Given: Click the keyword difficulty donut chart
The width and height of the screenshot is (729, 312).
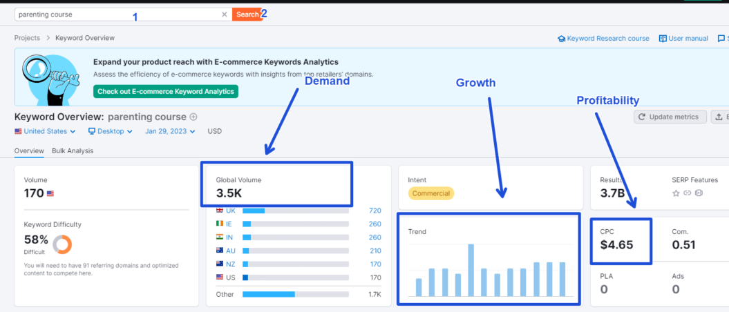Looking at the screenshot, I should (x=62, y=244).
